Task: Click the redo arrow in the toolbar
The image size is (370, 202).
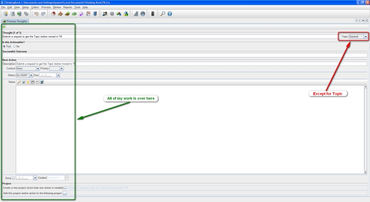Action: click(43, 14)
